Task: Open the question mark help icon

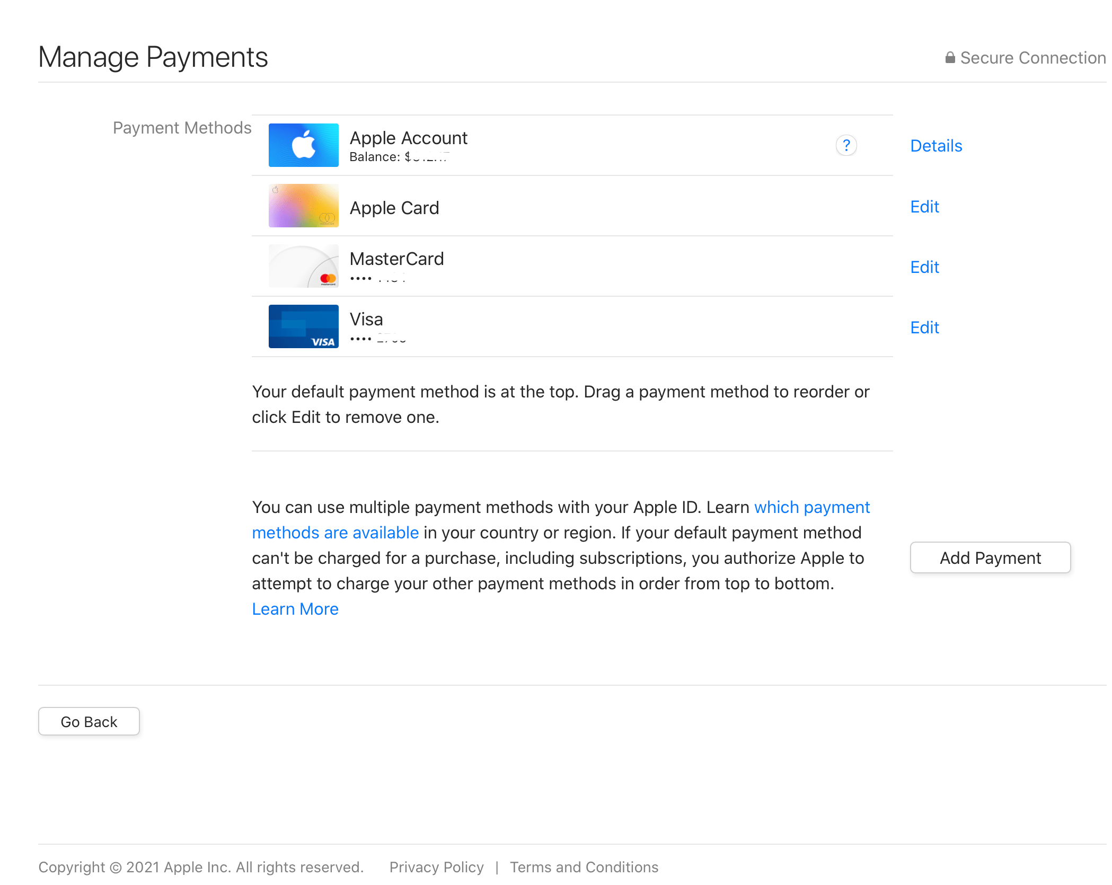Action: tap(846, 145)
